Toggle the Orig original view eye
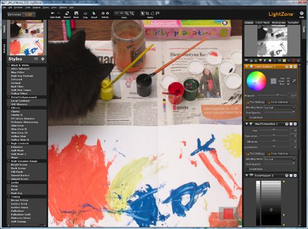This screenshot has height=229, width=308. (85, 13)
